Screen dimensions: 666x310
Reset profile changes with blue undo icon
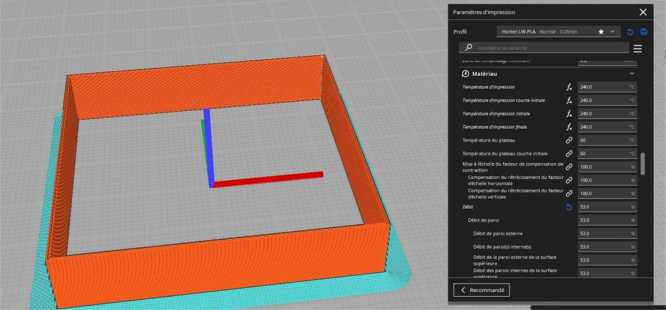tap(630, 32)
